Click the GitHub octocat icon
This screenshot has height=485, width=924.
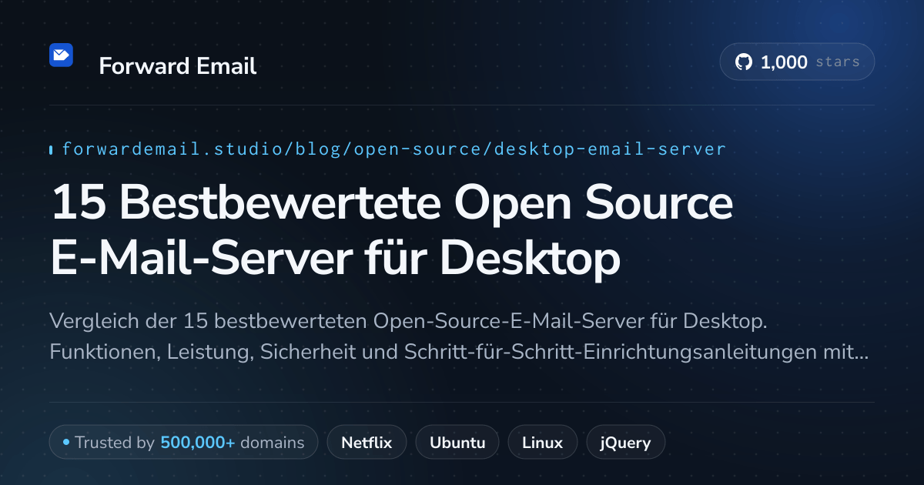tap(743, 62)
